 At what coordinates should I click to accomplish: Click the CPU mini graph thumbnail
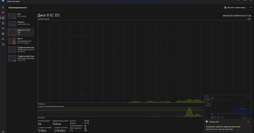pos(12,16)
